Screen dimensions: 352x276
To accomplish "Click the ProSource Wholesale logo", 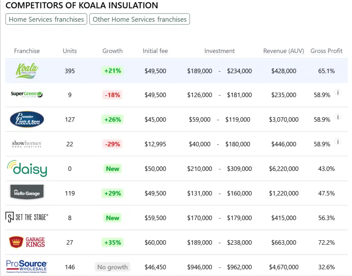I will (27, 267).
